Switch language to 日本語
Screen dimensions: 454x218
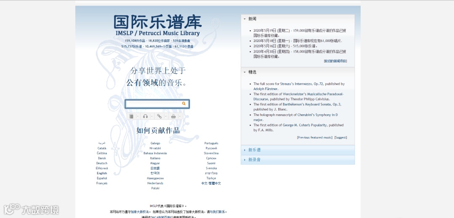(x=155, y=168)
